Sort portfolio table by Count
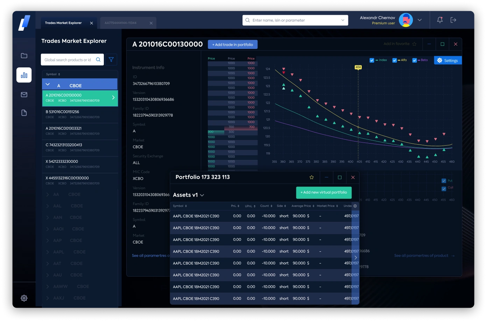Image resolution: width=487 pixels, height=322 pixels. (266, 206)
